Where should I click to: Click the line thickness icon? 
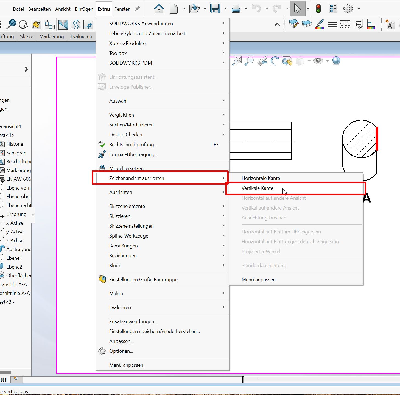[x=332, y=24]
